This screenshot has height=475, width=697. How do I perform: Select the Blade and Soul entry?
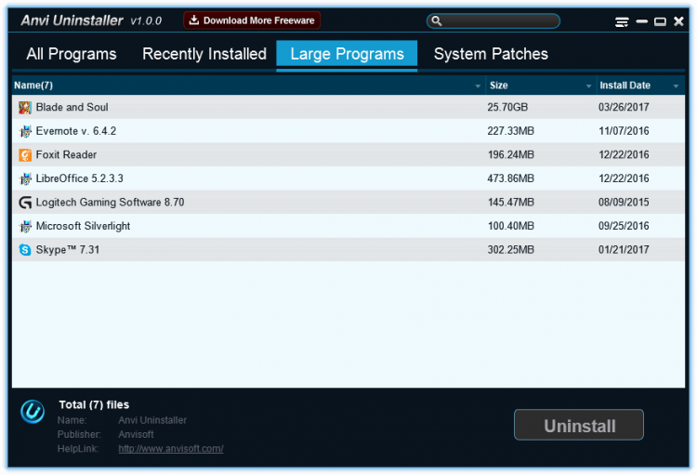tap(348, 107)
